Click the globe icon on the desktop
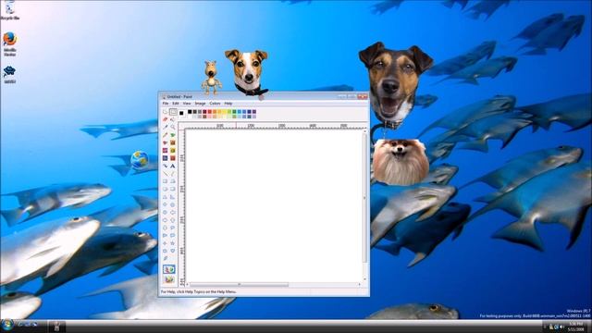This screenshot has height=333, width=592. (140, 160)
